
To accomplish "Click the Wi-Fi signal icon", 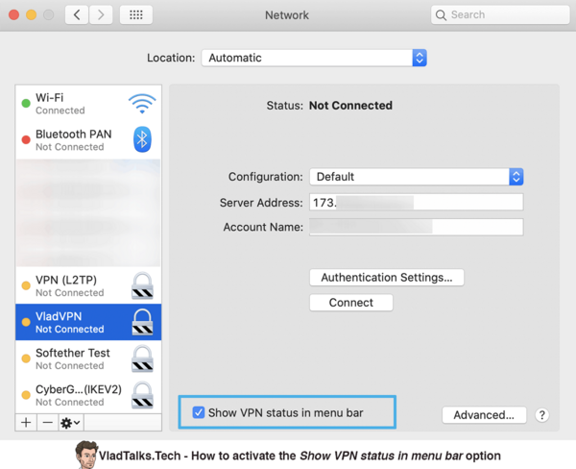I will click(142, 104).
